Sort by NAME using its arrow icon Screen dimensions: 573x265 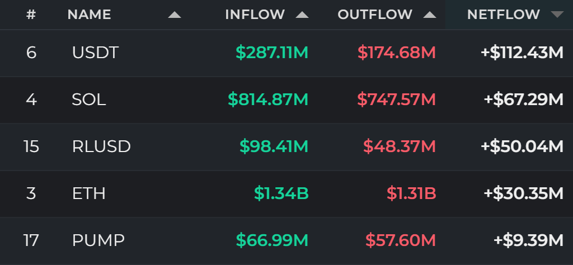(175, 15)
